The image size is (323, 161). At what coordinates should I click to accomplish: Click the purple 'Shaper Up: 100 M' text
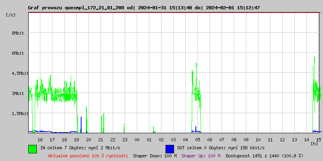201,156
